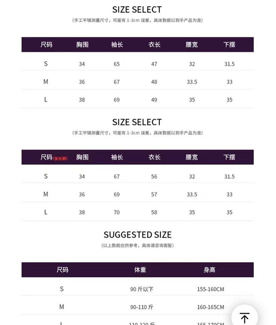Click the 90 斤以下 weight cell
Image resolution: width=276 pixels, height=325 pixels.
point(141,289)
